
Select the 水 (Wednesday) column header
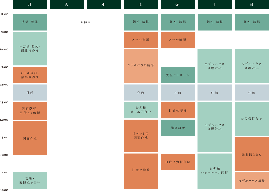(104, 5)
